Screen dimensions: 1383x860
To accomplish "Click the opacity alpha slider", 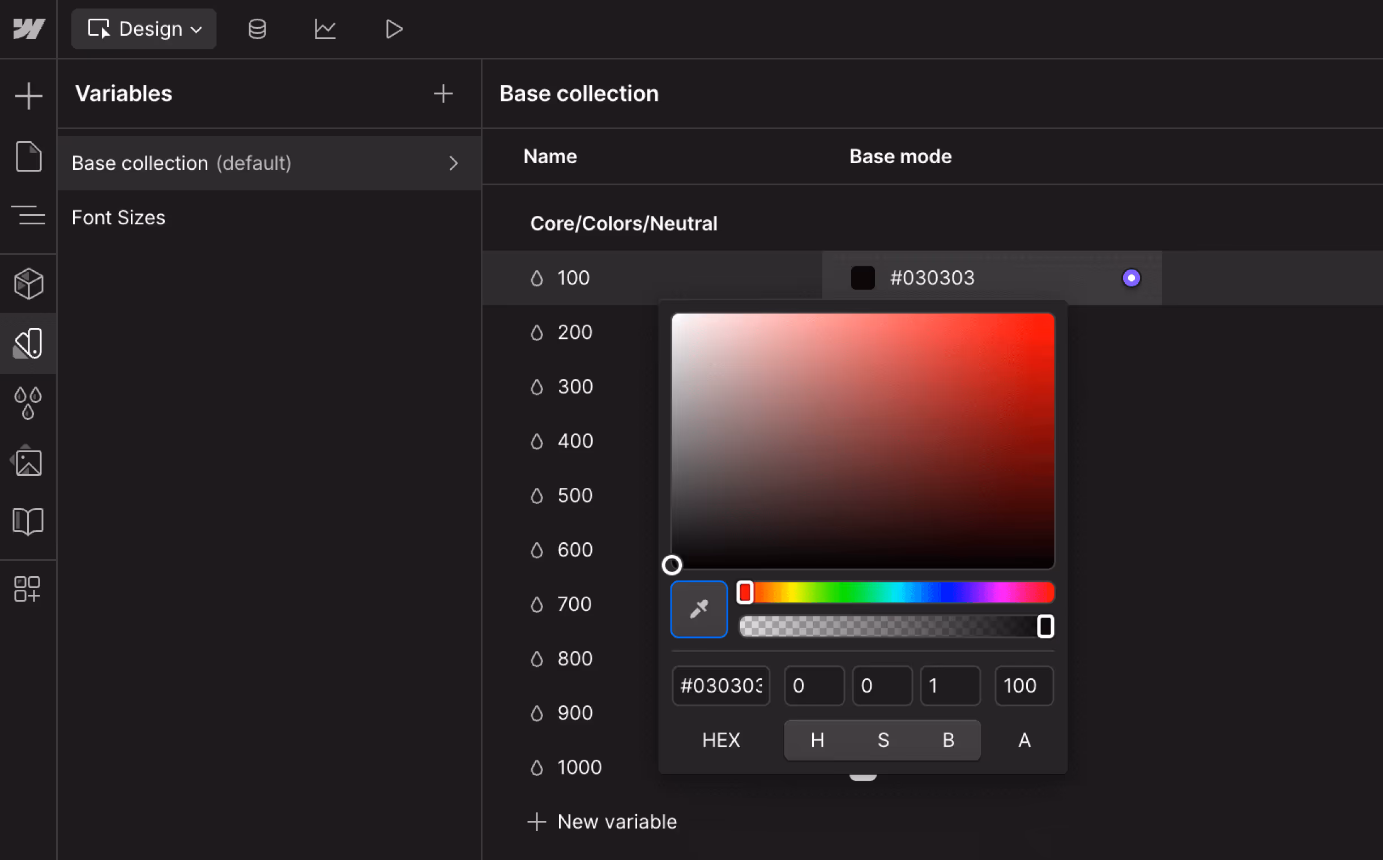I will point(897,626).
